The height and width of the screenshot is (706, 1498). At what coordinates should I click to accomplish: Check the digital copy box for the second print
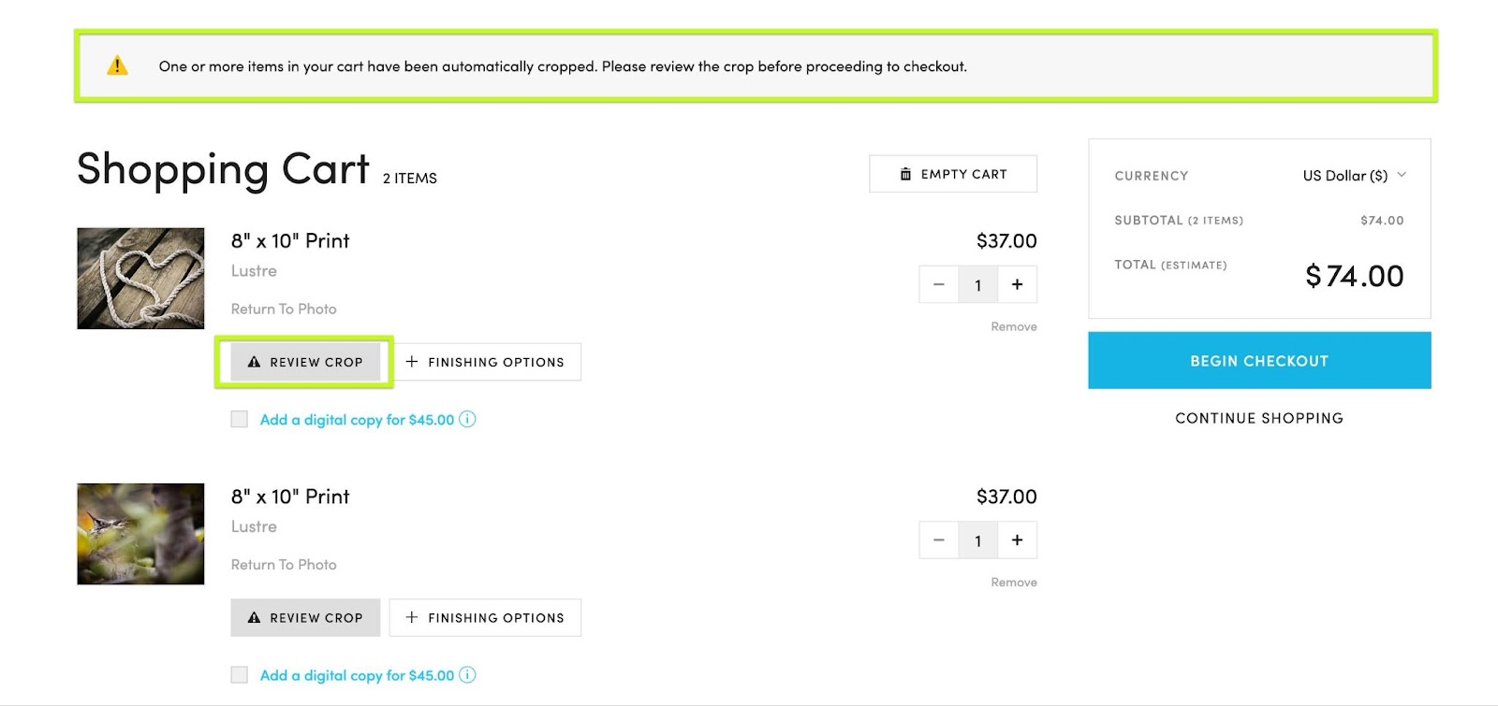pyautogui.click(x=240, y=674)
